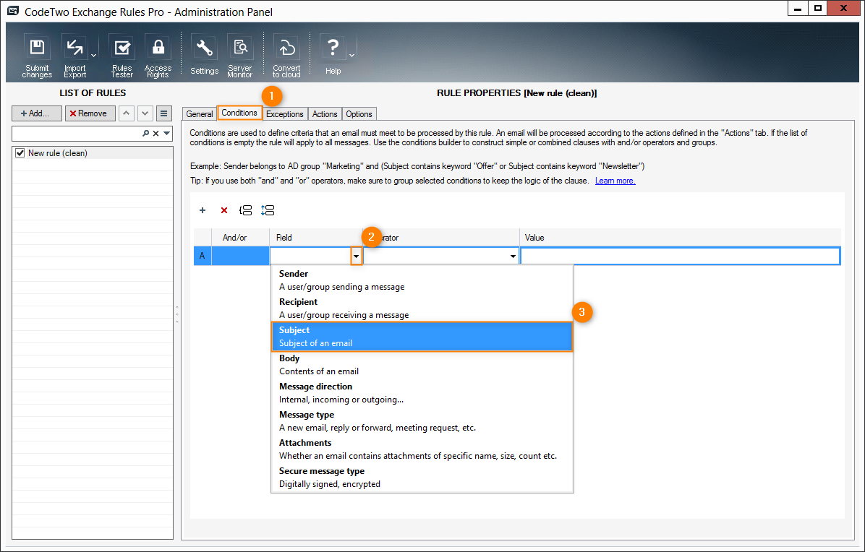Minimize the Administration Panel window
865x552 pixels.
click(798, 8)
